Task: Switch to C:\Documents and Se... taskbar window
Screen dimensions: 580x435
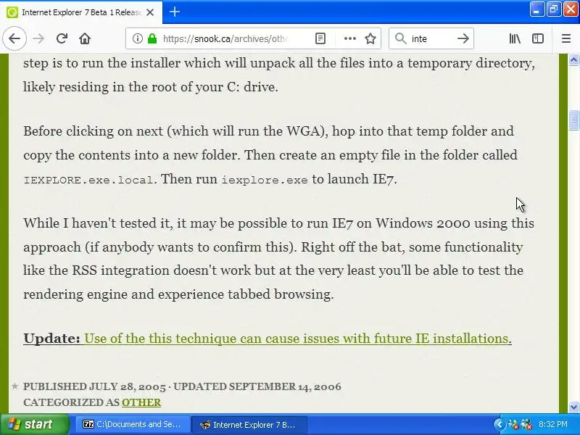Action: coord(134,425)
